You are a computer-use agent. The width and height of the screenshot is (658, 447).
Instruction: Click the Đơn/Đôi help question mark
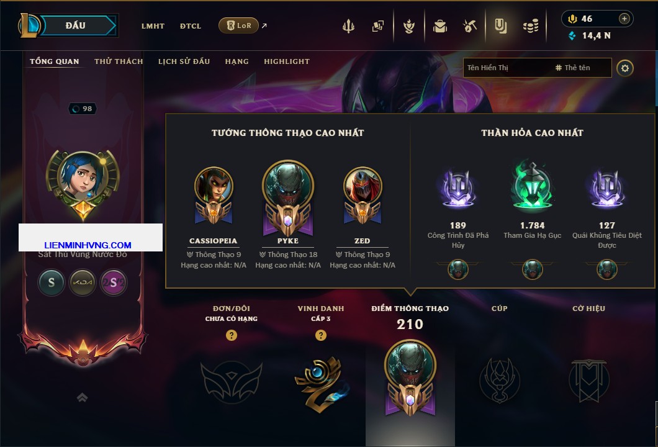pos(231,335)
